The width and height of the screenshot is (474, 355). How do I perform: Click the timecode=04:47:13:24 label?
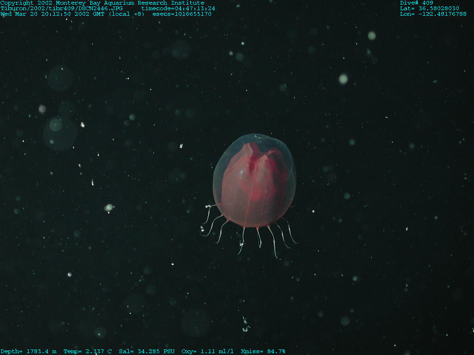coord(178,8)
